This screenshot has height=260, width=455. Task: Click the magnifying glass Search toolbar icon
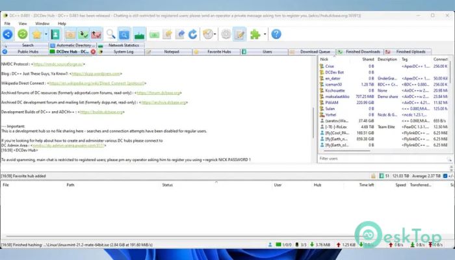(110, 34)
